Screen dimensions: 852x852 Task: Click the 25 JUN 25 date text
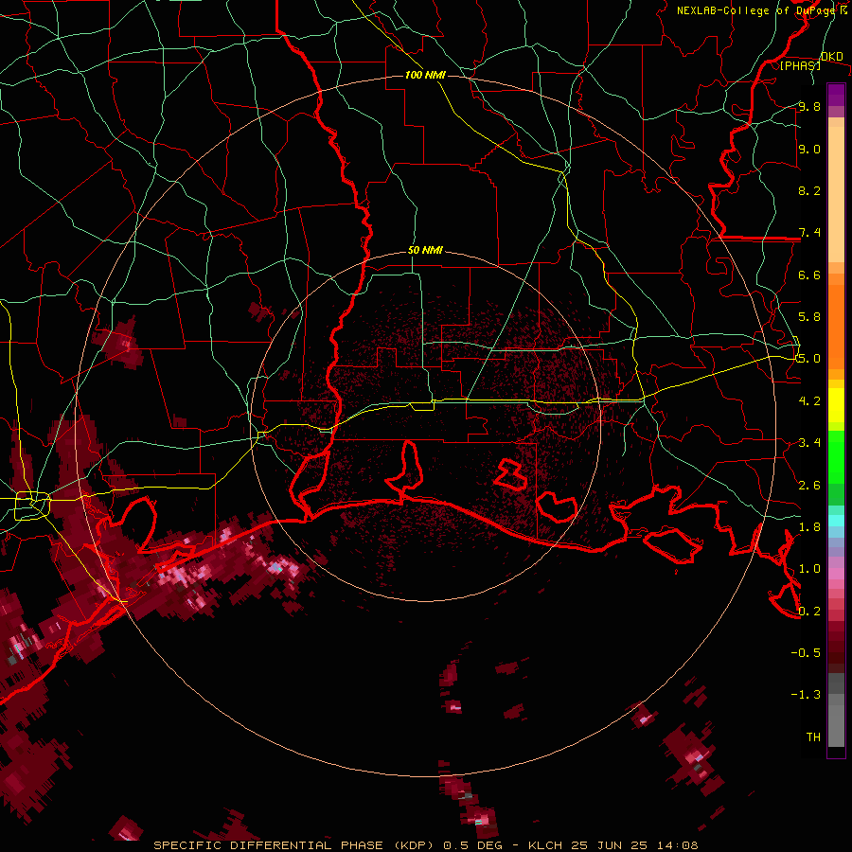coord(609,845)
